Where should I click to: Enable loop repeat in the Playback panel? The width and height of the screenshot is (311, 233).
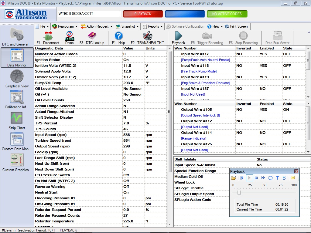tap(270, 178)
